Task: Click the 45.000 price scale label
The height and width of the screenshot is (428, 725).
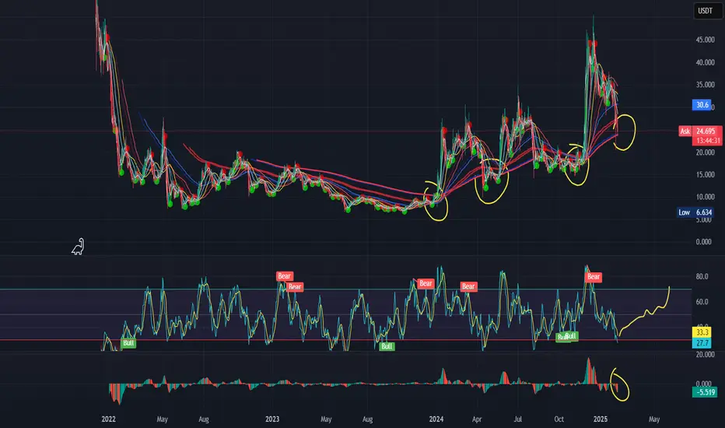Action: tap(705, 40)
